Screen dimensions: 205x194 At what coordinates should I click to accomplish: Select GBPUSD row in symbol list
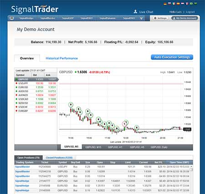(x=36, y=79)
